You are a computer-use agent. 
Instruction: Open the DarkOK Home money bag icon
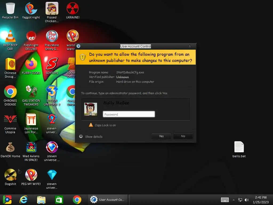(10, 149)
